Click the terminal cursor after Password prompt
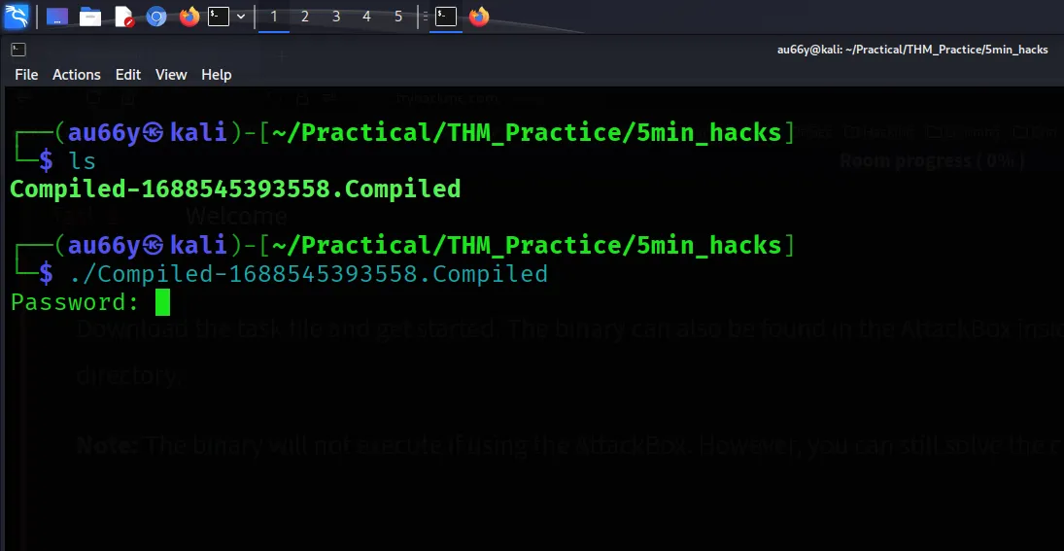Screen dimensions: 1064x551 click(x=162, y=303)
